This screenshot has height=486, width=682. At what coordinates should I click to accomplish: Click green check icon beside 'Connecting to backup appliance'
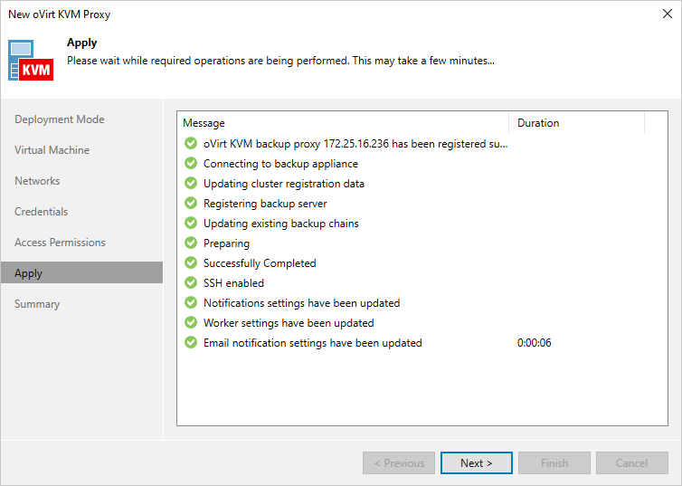pos(191,163)
